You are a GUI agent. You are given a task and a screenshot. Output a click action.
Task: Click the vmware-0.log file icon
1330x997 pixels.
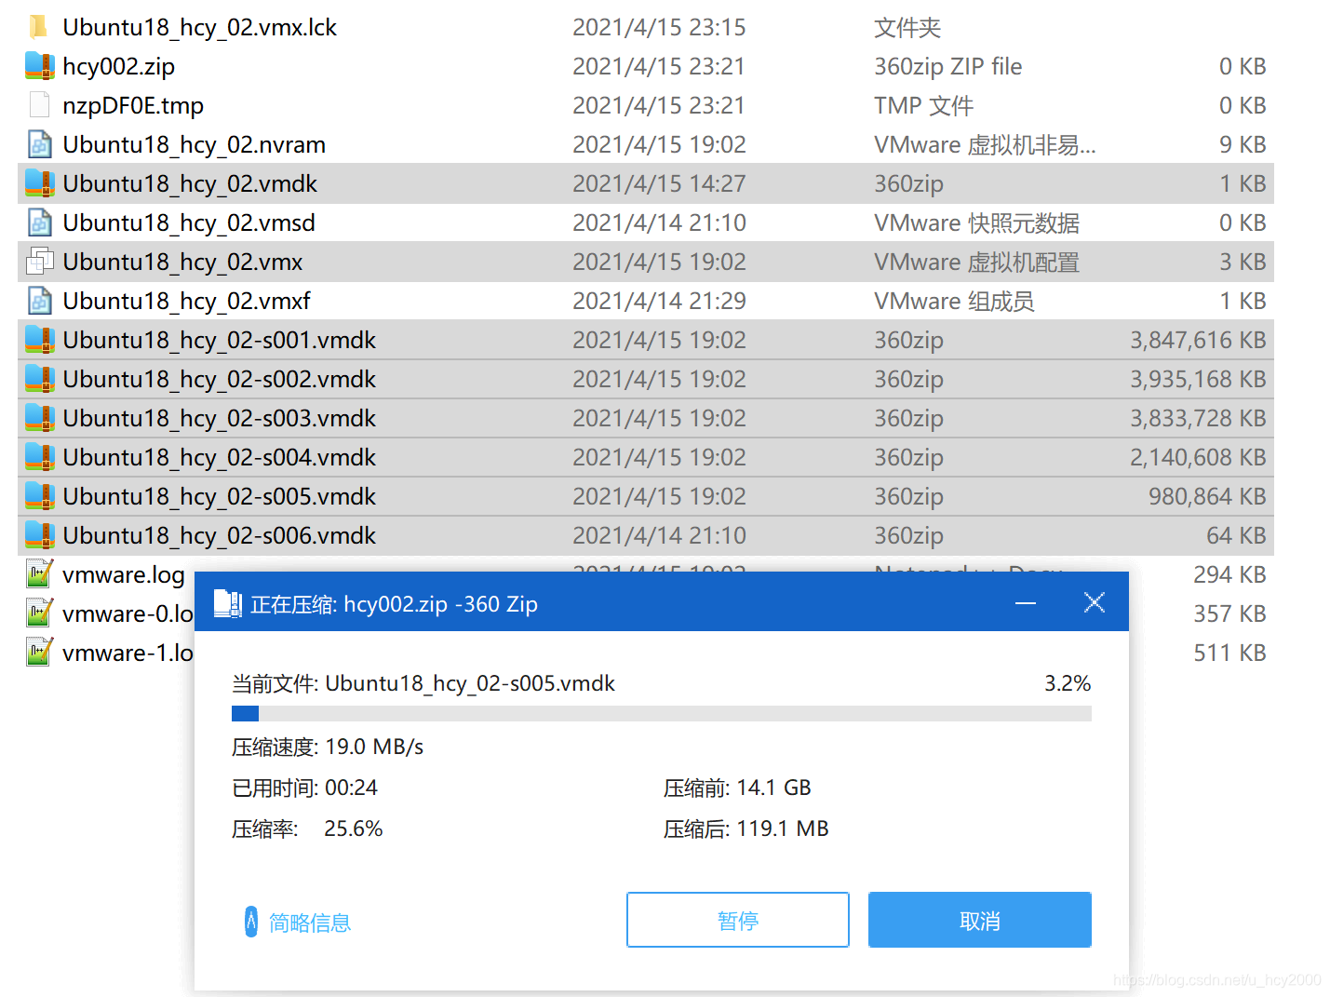click(x=39, y=613)
